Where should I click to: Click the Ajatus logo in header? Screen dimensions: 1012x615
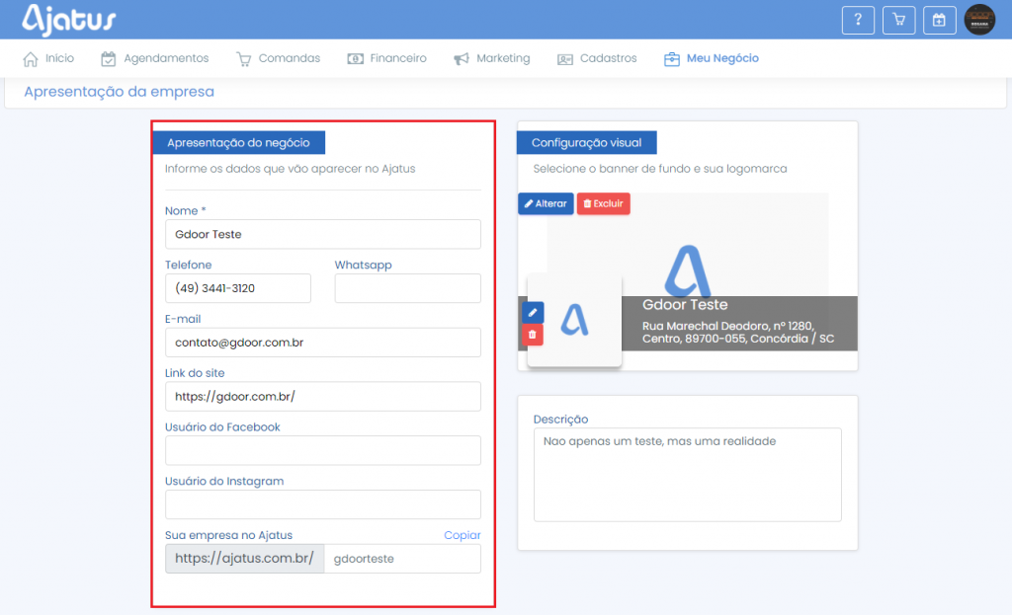(x=69, y=20)
